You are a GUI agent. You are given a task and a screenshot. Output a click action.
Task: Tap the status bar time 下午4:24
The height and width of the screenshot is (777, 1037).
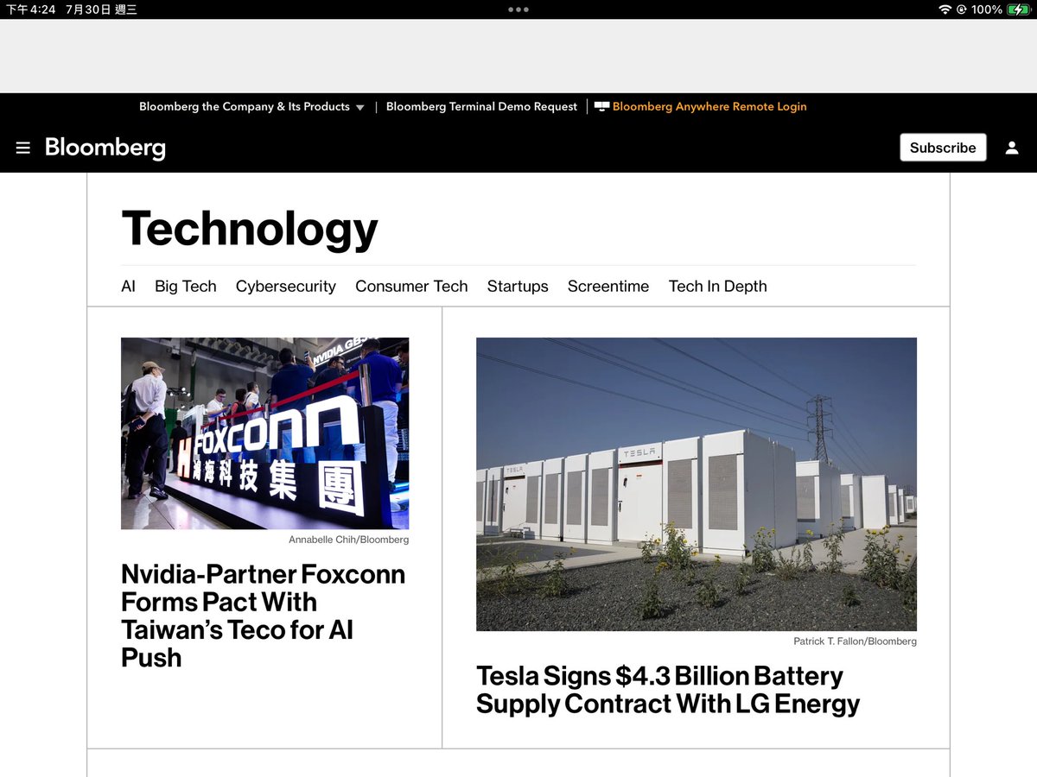tap(31, 9)
